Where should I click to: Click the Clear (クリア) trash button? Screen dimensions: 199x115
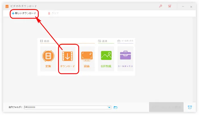[53, 13]
